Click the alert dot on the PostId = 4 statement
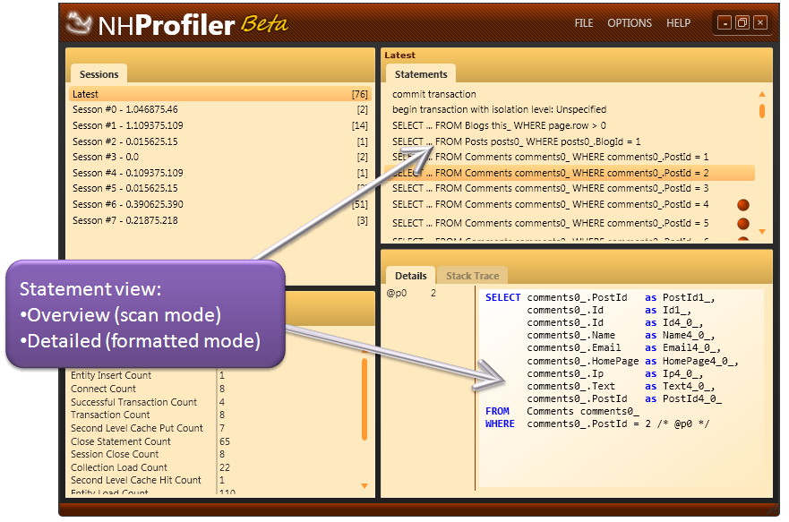789x522 pixels. pyautogui.click(x=742, y=205)
